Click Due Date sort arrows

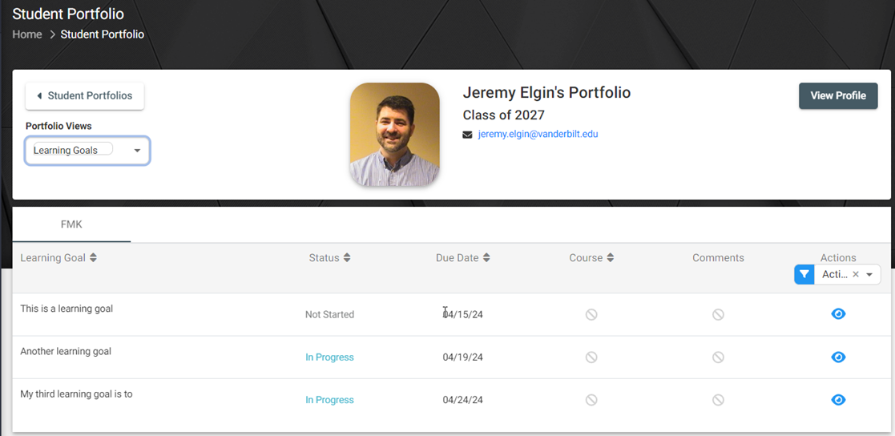click(x=486, y=258)
